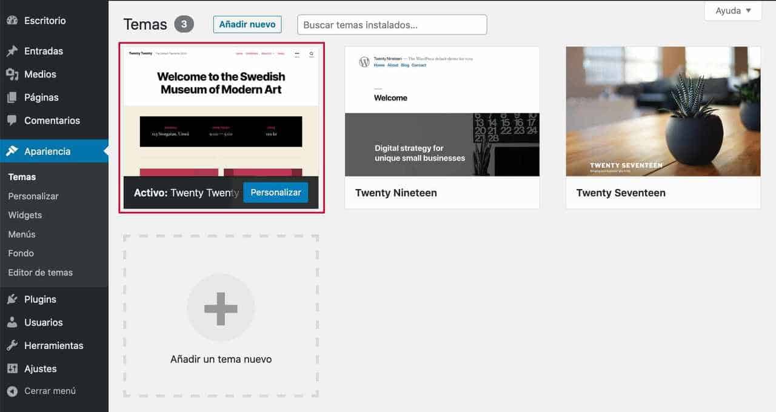Click the Añadir nuevo button
776x412 pixels.
[x=247, y=24]
